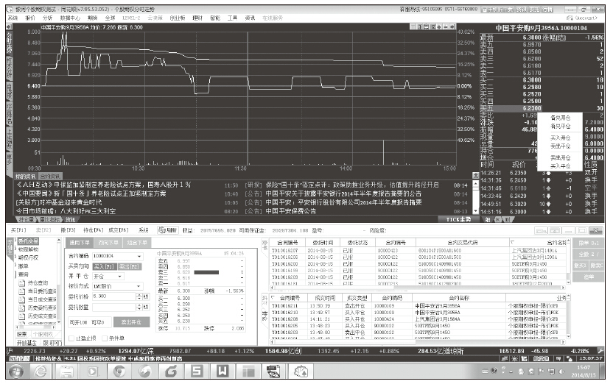Choose 备兑开仓 in the context menu

(560, 118)
